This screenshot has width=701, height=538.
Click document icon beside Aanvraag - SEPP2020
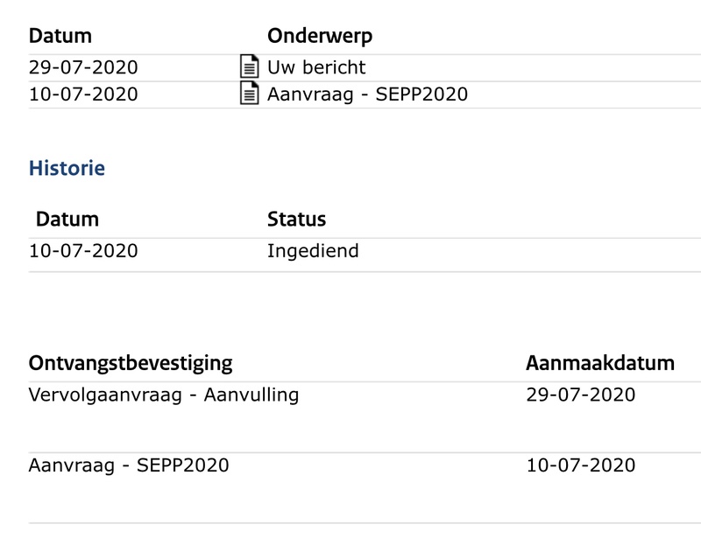tap(250, 94)
